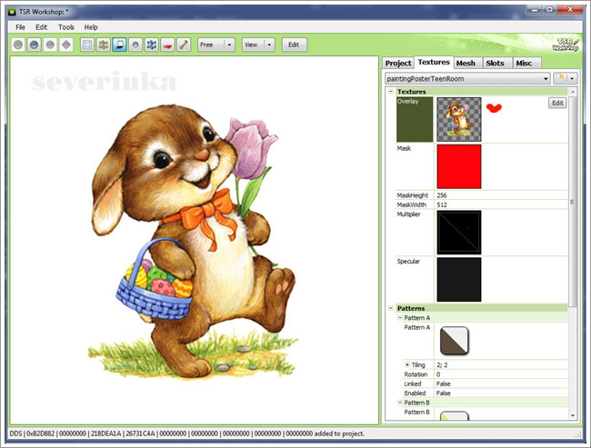Switch to the Project tab

pyautogui.click(x=398, y=63)
